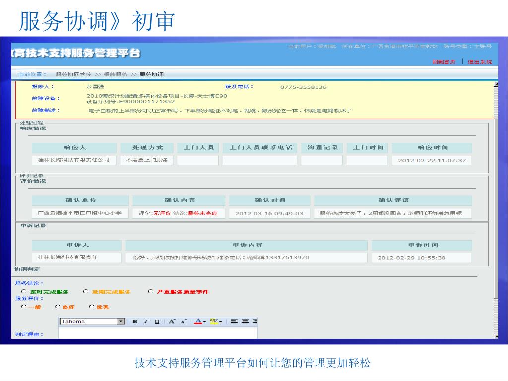Click into 判定理由 text area
The width and height of the screenshot is (508, 381).
(x=158, y=334)
